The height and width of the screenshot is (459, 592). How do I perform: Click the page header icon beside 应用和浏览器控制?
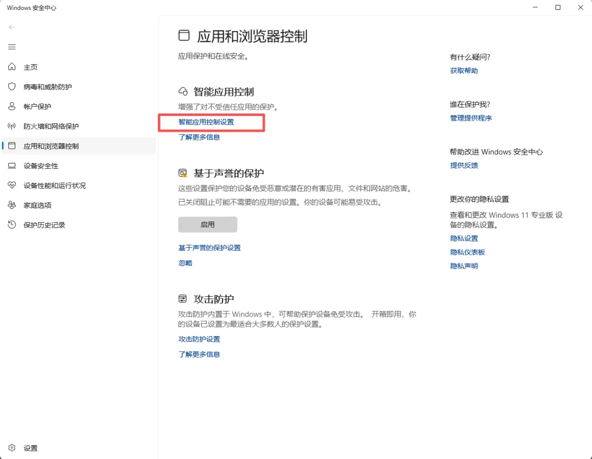point(184,36)
